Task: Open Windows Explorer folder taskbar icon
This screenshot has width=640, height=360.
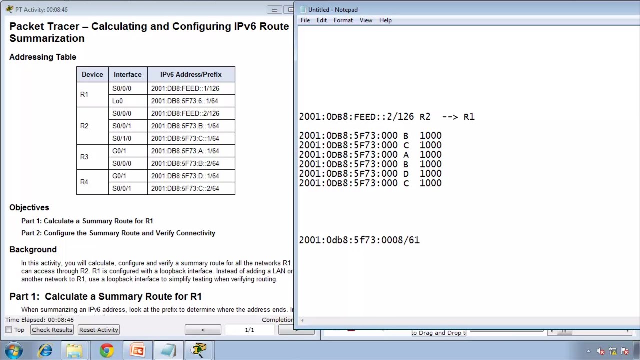Action: (x=75, y=350)
